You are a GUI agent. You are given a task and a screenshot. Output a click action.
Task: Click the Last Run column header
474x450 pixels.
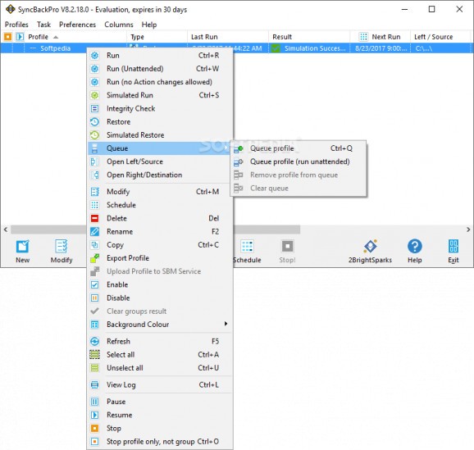pos(228,37)
